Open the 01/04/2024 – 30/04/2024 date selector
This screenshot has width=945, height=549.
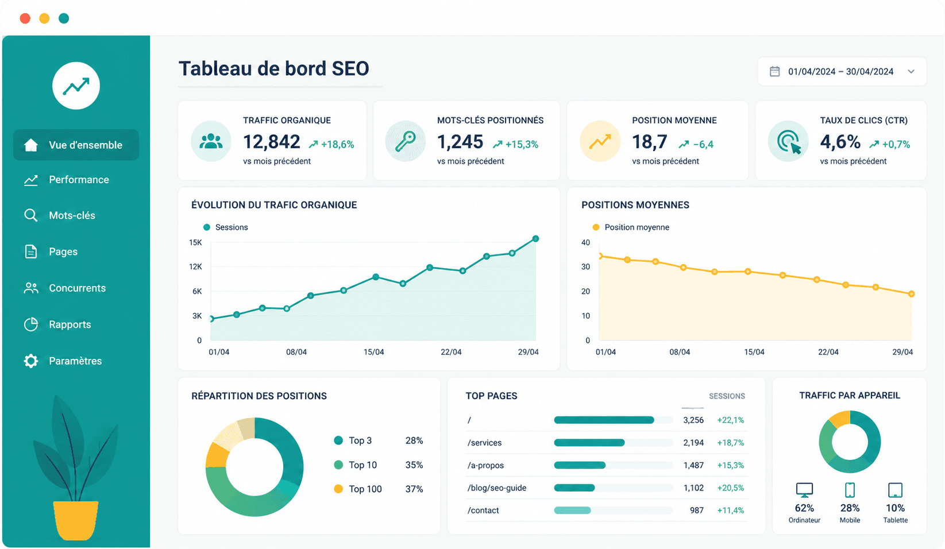pyautogui.click(x=842, y=71)
